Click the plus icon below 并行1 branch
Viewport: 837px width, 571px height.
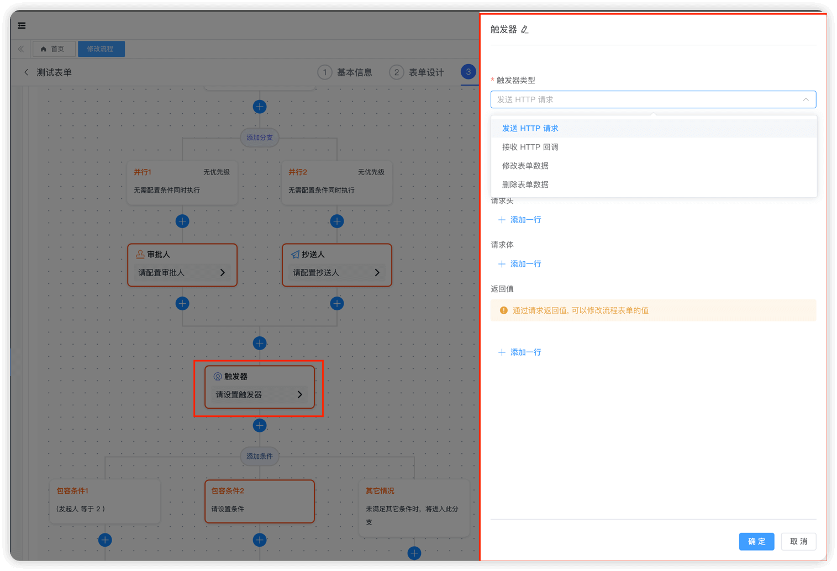(182, 221)
